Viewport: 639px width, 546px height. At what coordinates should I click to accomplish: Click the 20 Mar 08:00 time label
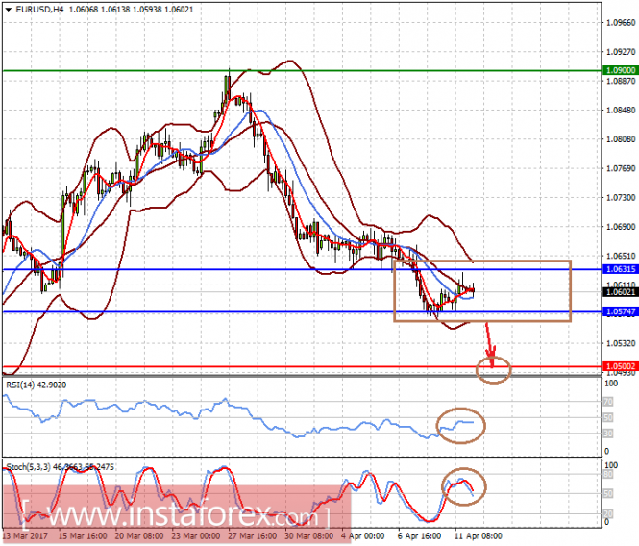click(139, 535)
